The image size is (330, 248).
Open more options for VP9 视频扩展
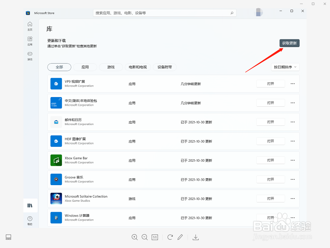292,84
